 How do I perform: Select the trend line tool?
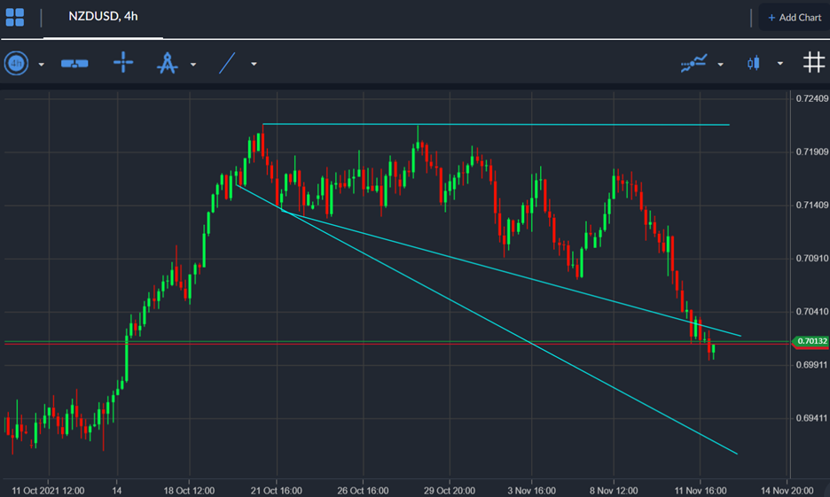coord(228,63)
